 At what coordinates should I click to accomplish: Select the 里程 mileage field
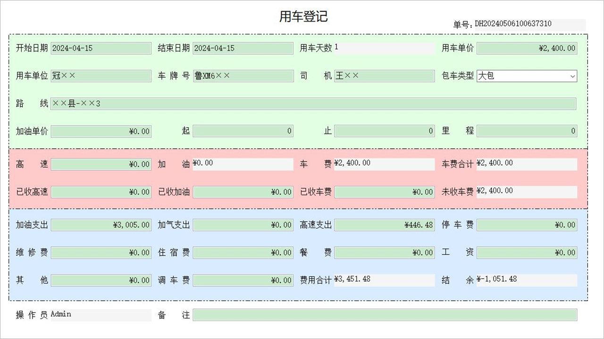pos(526,131)
